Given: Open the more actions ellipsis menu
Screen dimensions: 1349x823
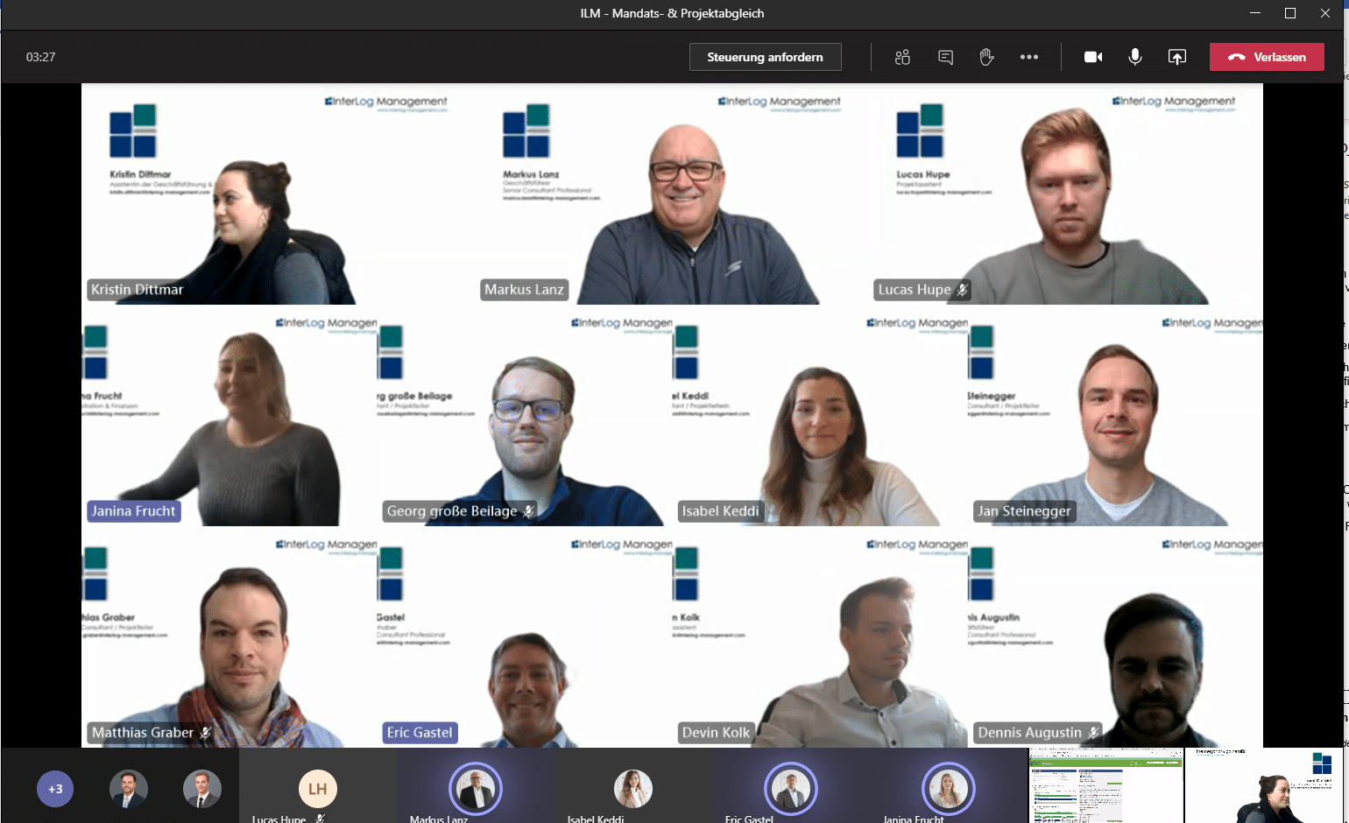Looking at the screenshot, I should coord(1029,57).
